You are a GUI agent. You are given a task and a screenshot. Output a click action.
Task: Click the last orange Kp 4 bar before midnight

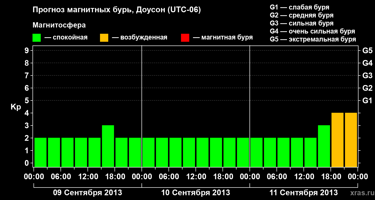pos(351,140)
